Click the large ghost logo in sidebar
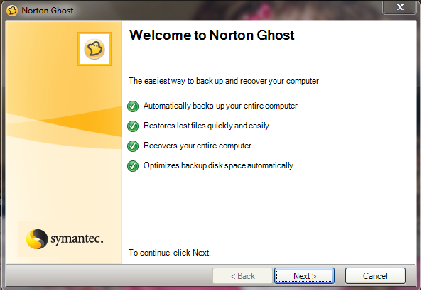Viewport: 422px width, 291px height. tap(94, 49)
